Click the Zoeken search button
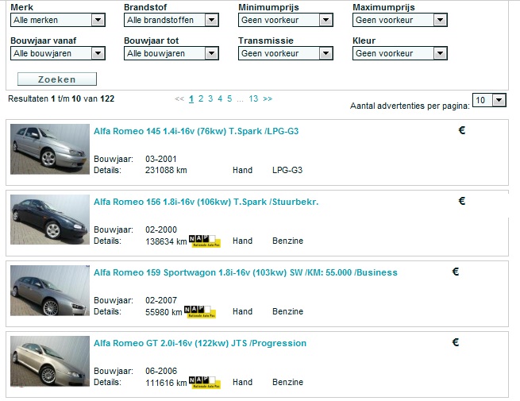Viewport: 520px width, 401px height. 57,79
